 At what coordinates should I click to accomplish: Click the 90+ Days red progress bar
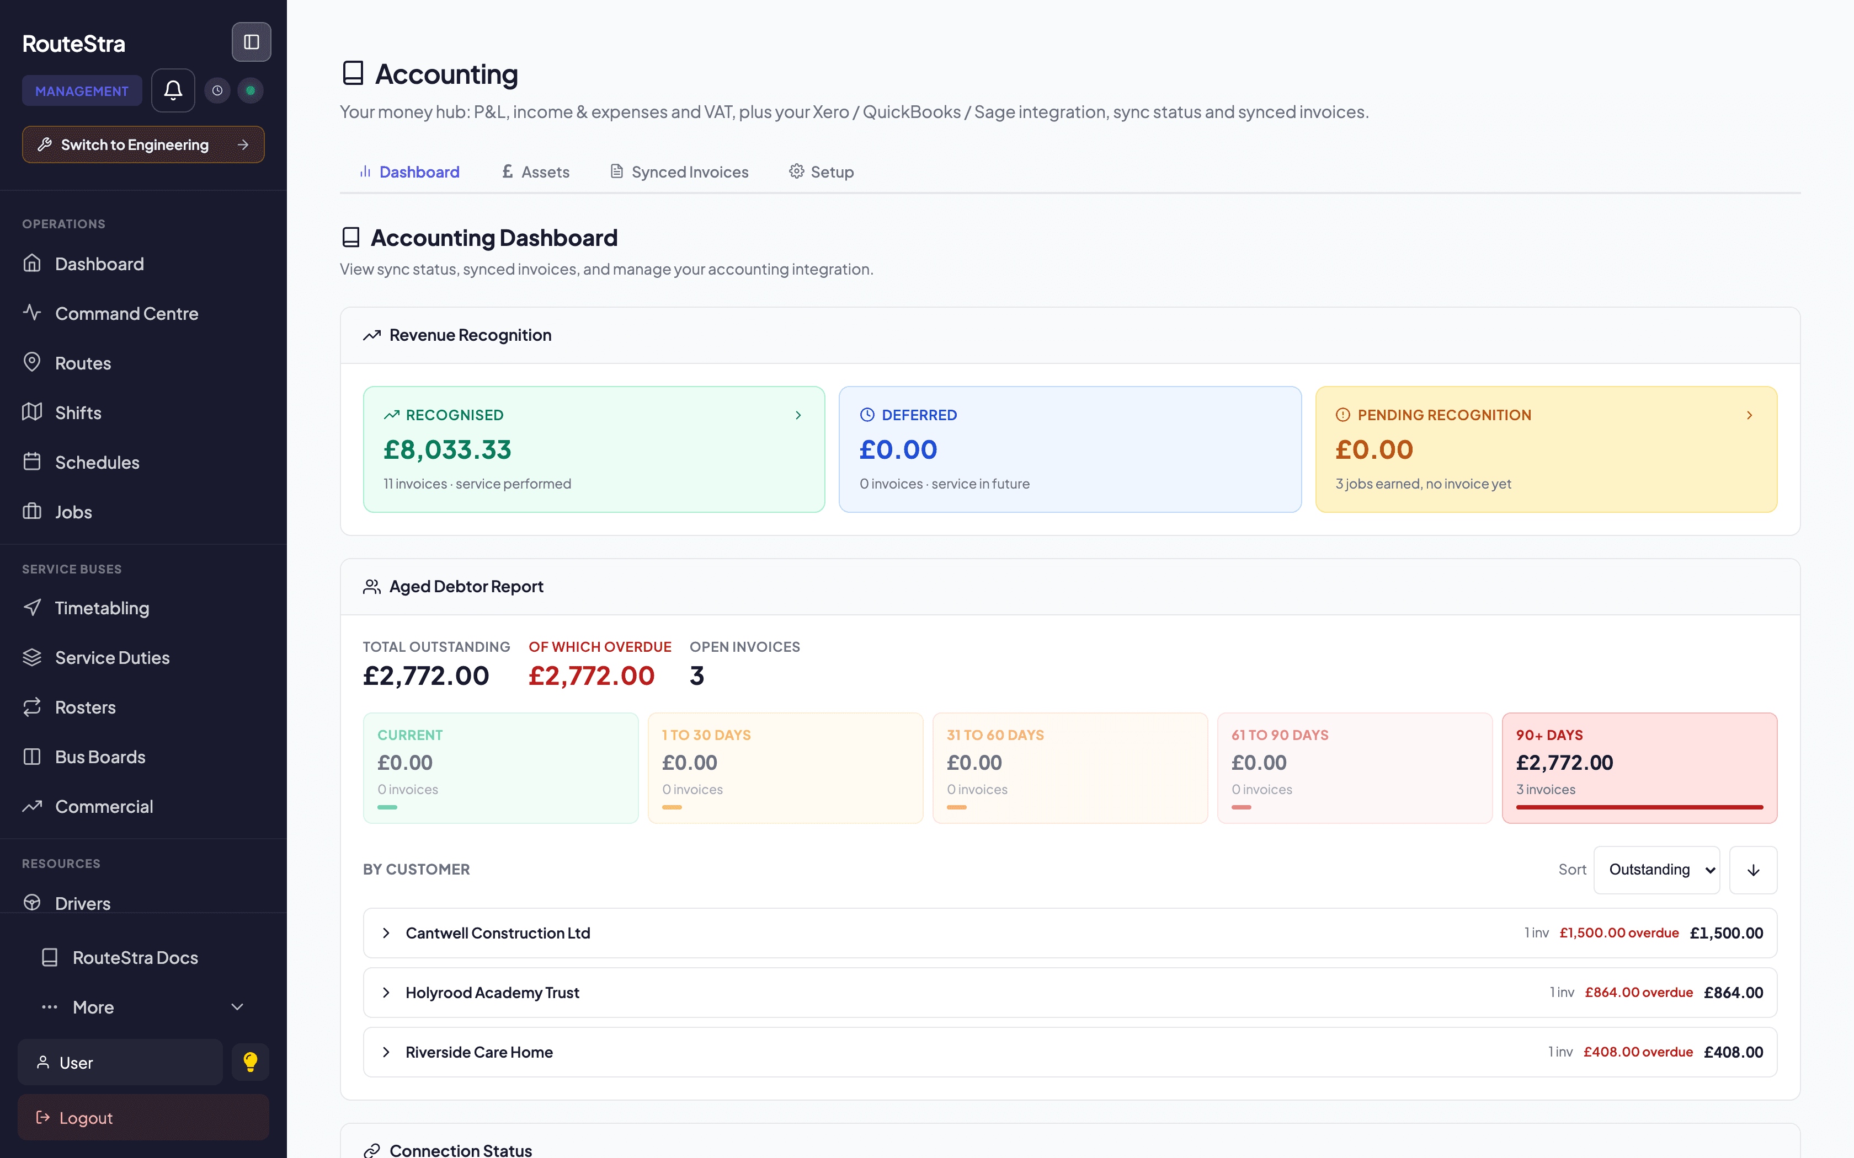(1639, 807)
